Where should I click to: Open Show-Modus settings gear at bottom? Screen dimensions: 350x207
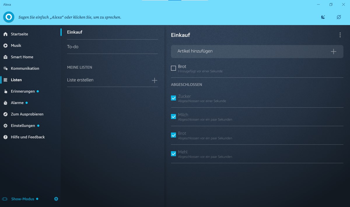(x=56, y=199)
